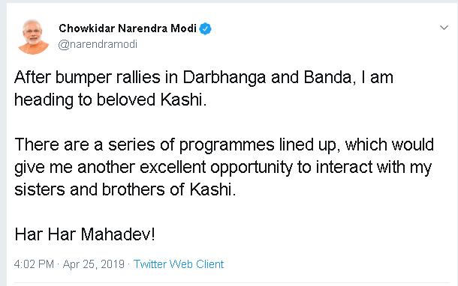The width and height of the screenshot is (458, 286).
Task: Click 'sisters and brothers of Kashi' line
Action: click(125, 189)
